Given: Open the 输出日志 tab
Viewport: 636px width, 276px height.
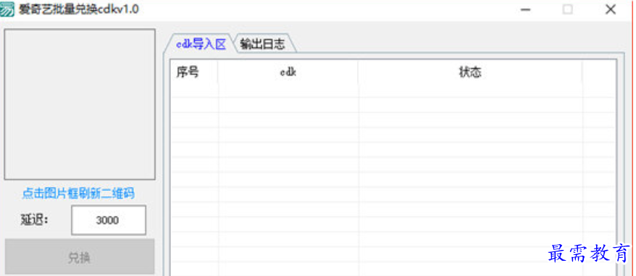Looking at the screenshot, I should (x=262, y=44).
